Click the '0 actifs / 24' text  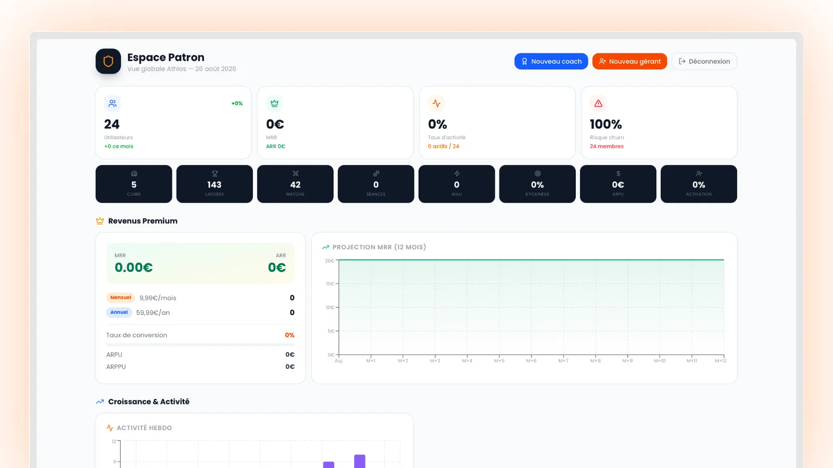point(444,146)
